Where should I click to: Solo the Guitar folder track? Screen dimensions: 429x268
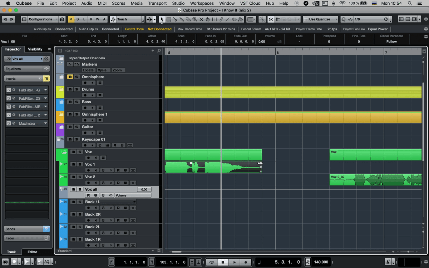[x=77, y=127]
